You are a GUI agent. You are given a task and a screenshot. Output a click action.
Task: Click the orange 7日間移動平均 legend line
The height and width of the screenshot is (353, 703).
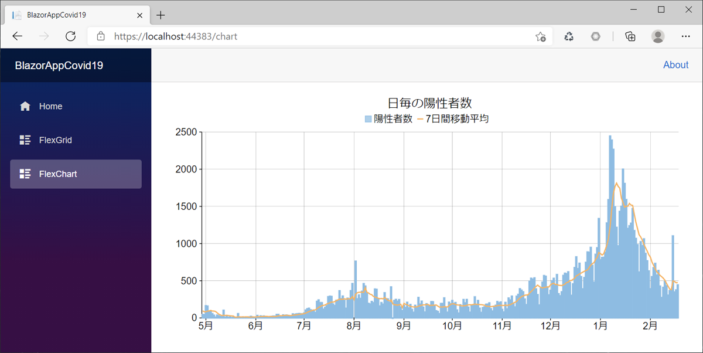[x=420, y=119]
